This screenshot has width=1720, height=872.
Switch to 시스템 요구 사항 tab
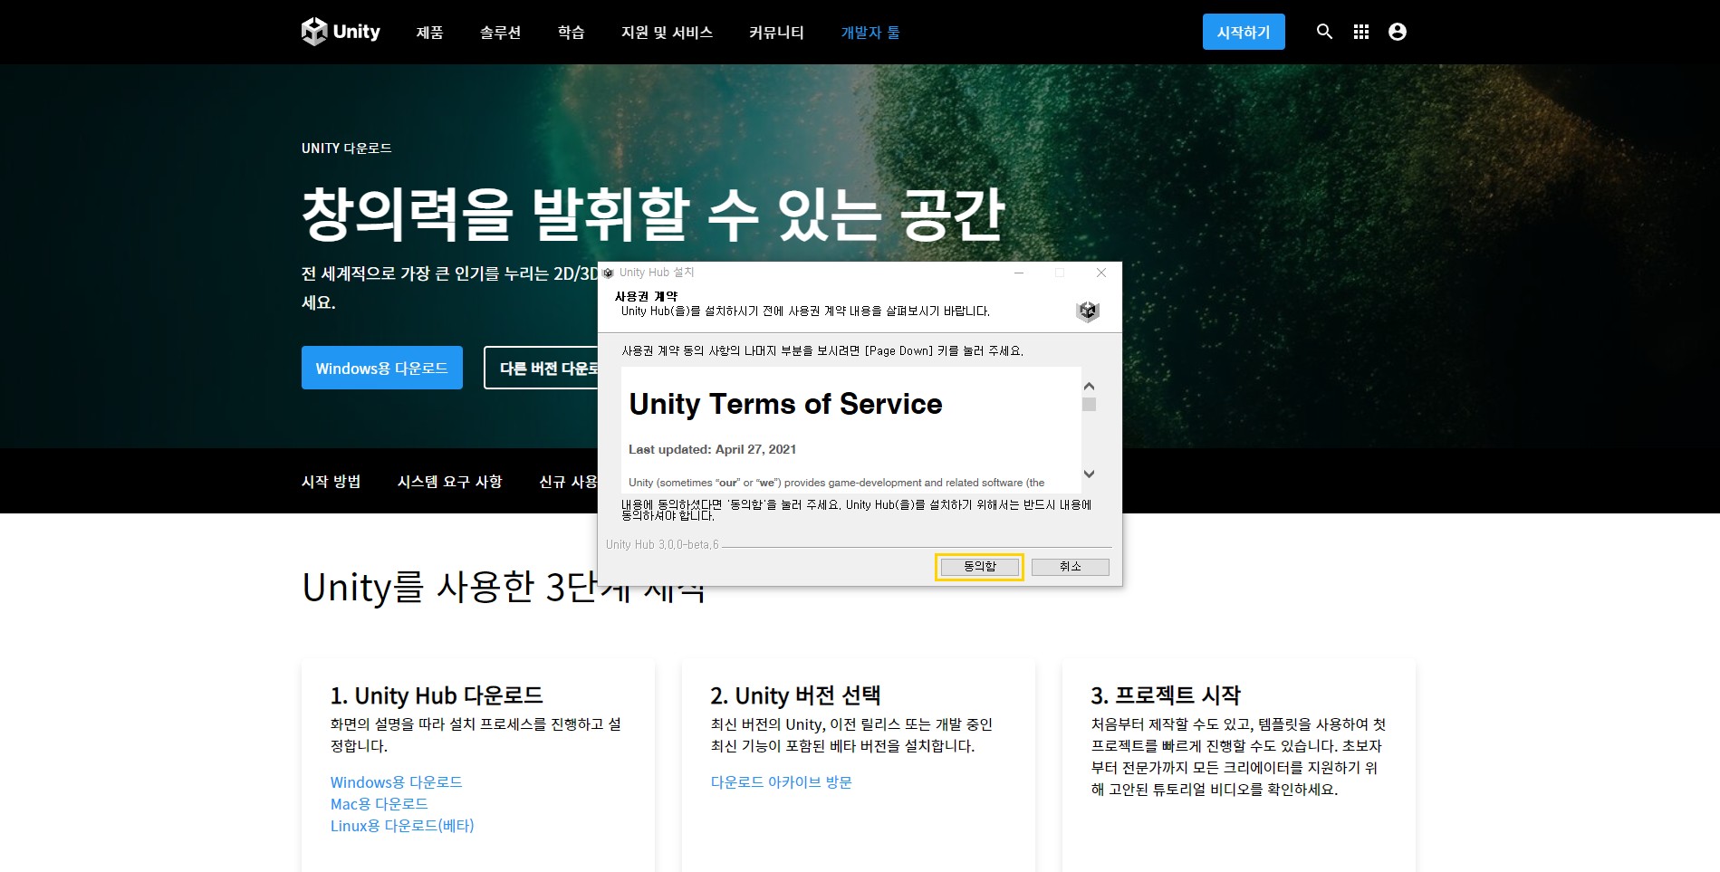click(449, 482)
